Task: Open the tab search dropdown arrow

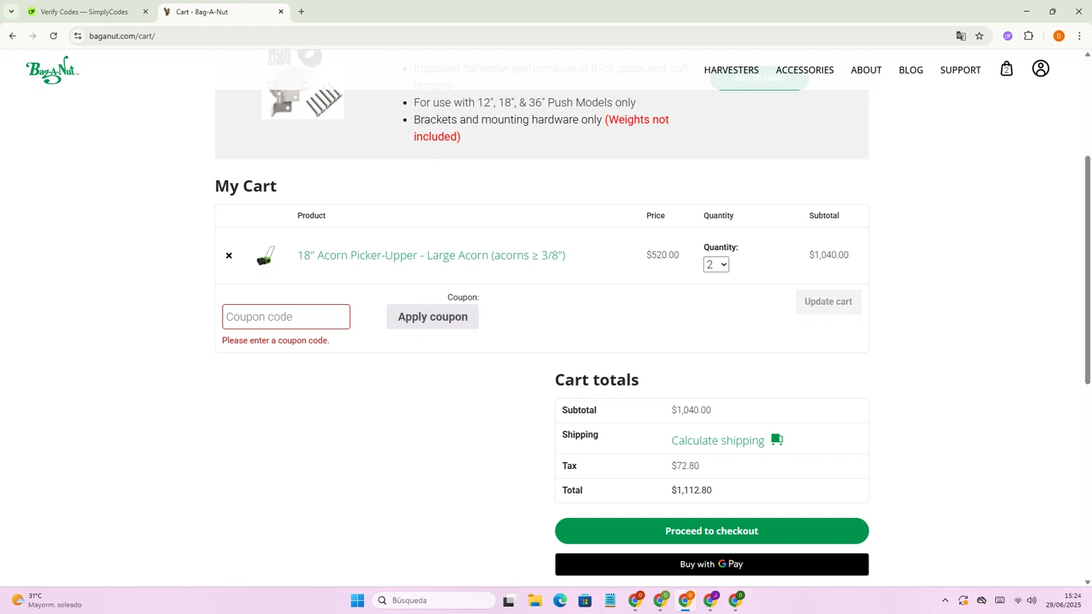Action: 11,12
